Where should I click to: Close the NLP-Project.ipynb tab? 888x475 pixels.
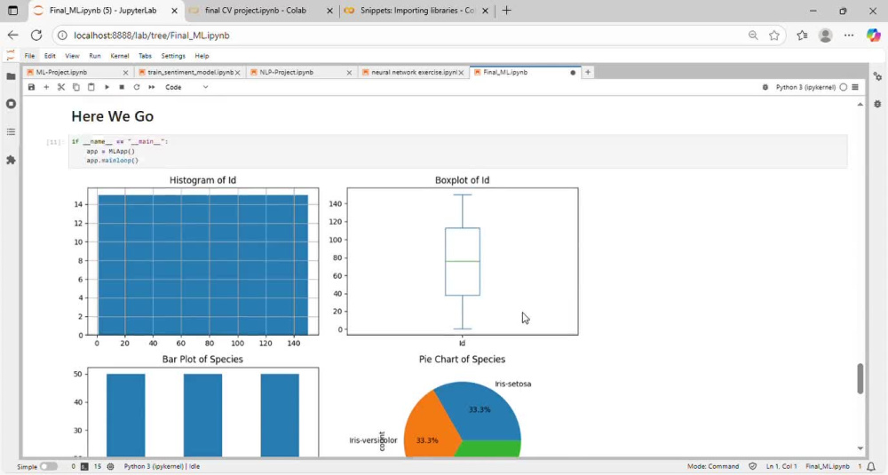(x=349, y=73)
